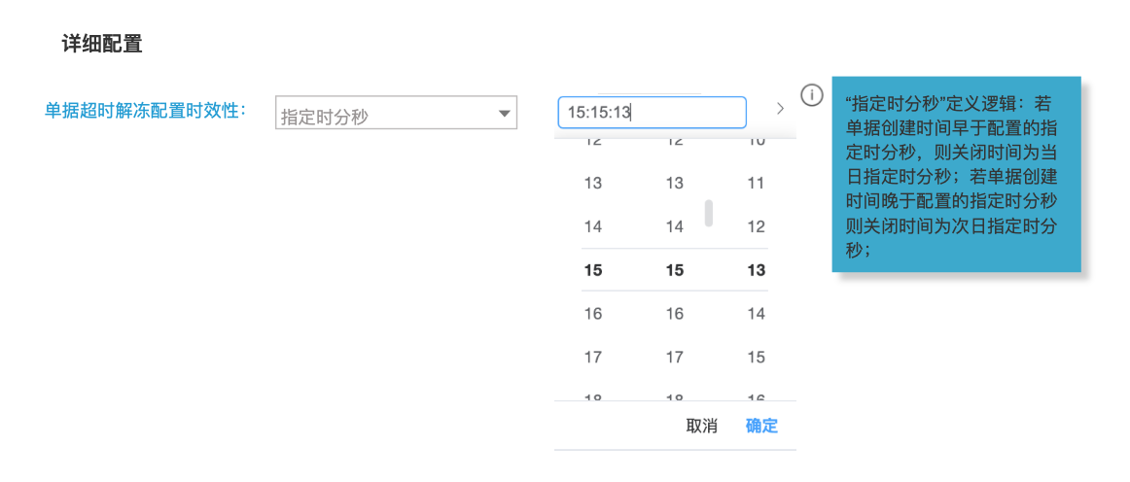Pick minute 16 in the minutes column
The width and height of the screenshot is (1130, 482).
point(674,314)
